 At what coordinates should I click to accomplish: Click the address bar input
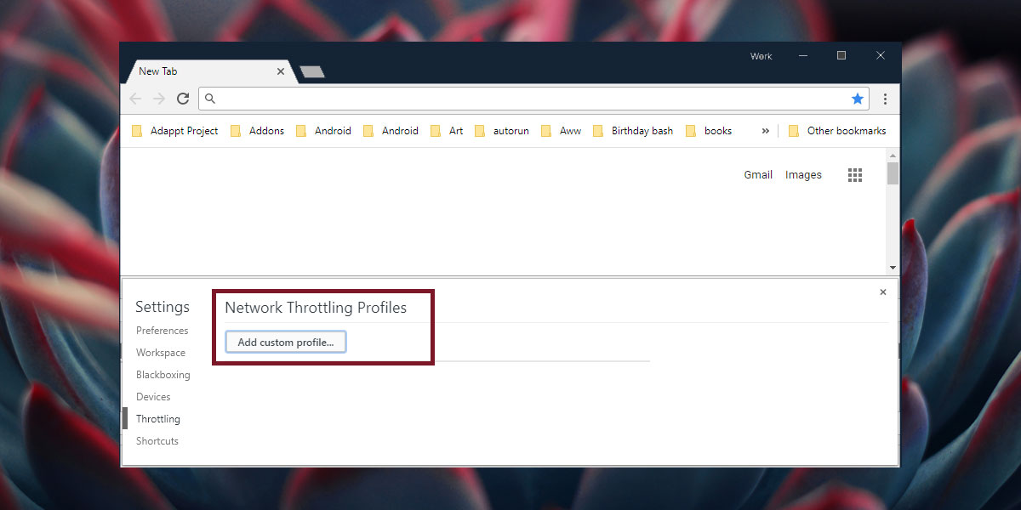[x=534, y=99]
